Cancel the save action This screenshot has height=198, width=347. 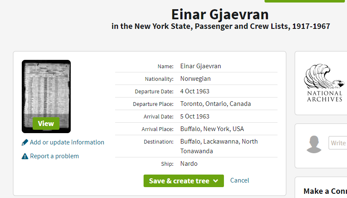239,180
